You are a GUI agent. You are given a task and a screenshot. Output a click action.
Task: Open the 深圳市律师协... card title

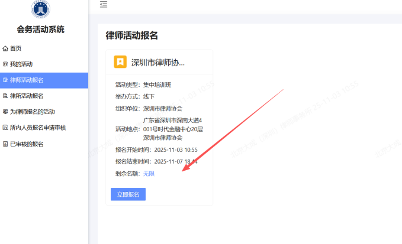point(157,62)
